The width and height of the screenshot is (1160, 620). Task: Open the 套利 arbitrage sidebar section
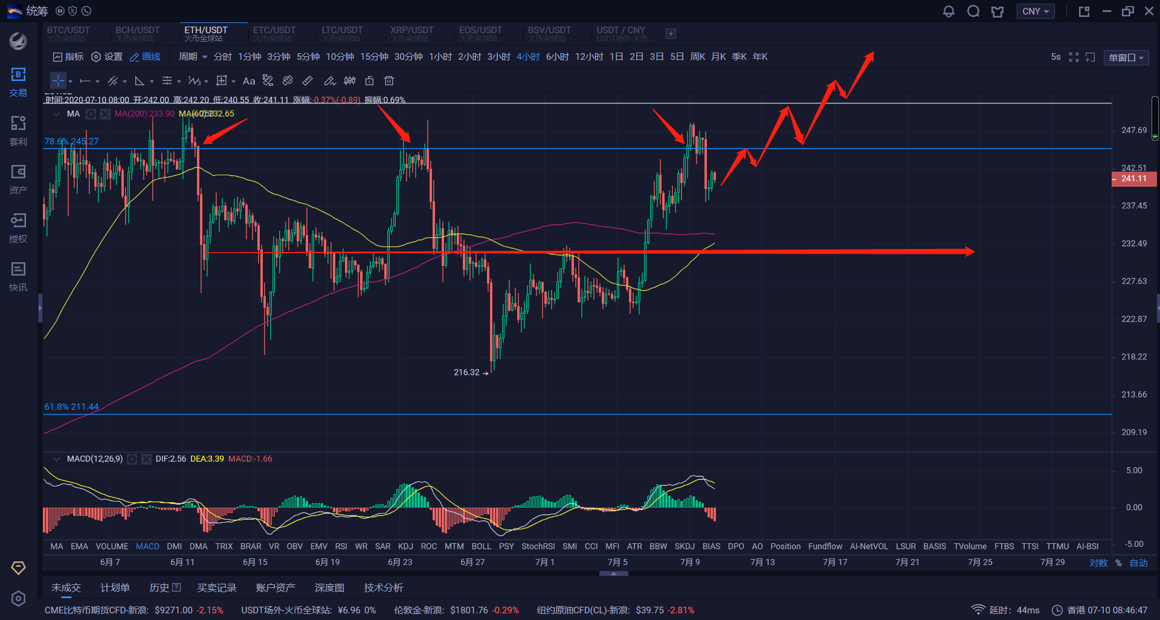18,131
